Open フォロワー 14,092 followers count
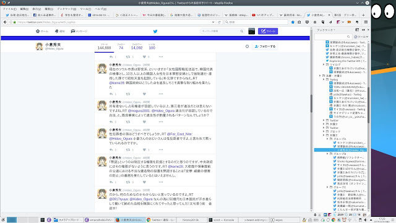The height and width of the screenshot is (223, 396). (x=137, y=46)
